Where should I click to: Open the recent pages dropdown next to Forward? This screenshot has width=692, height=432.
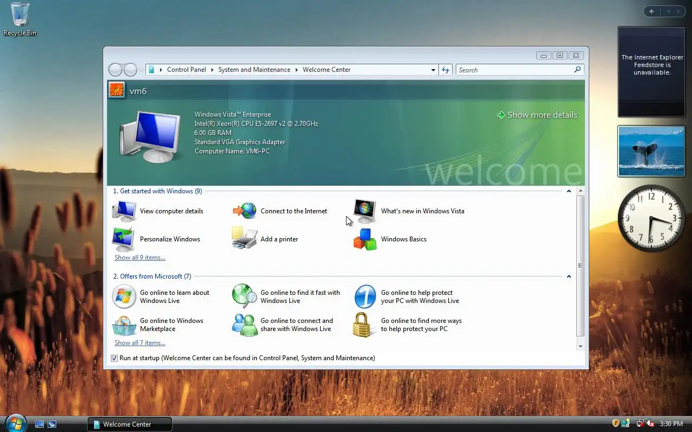[x=142, y=70]
